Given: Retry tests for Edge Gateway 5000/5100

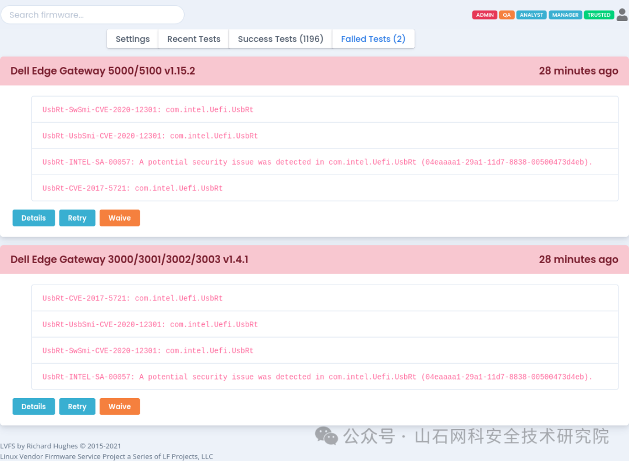Looking at the screenshot, I should [77, 218].
